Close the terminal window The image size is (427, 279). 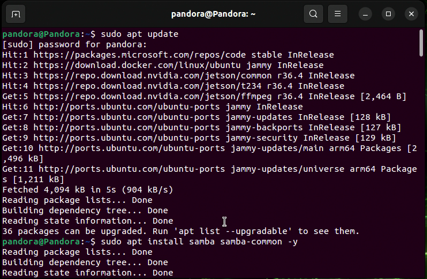(411, 14)
